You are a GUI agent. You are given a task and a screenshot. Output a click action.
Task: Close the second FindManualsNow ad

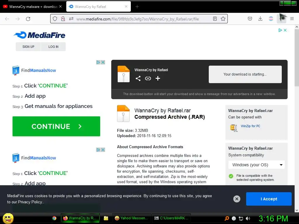click(x=103, y=150)
